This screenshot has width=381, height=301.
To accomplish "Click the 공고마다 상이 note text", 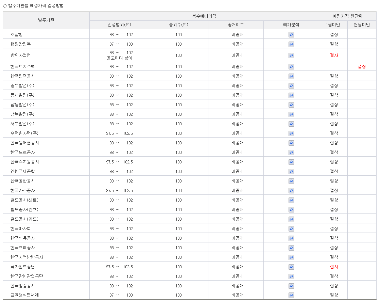I will 120,58.
